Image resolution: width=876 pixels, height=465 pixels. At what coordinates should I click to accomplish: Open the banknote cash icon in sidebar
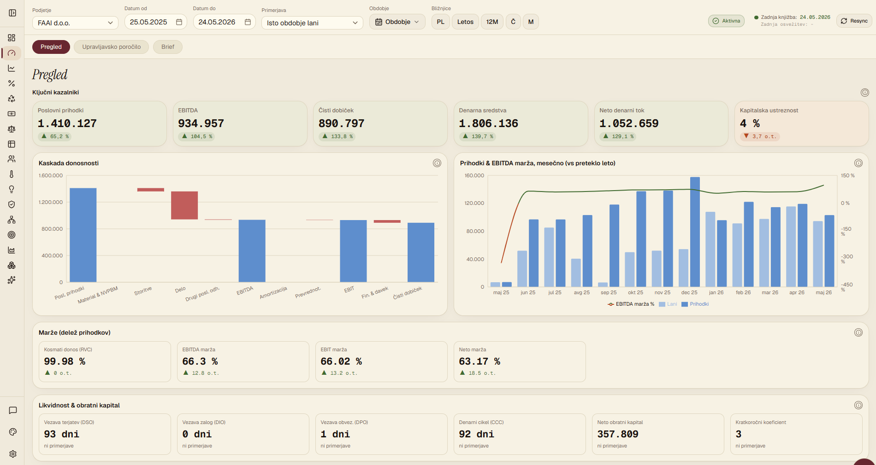coord(12,114)
